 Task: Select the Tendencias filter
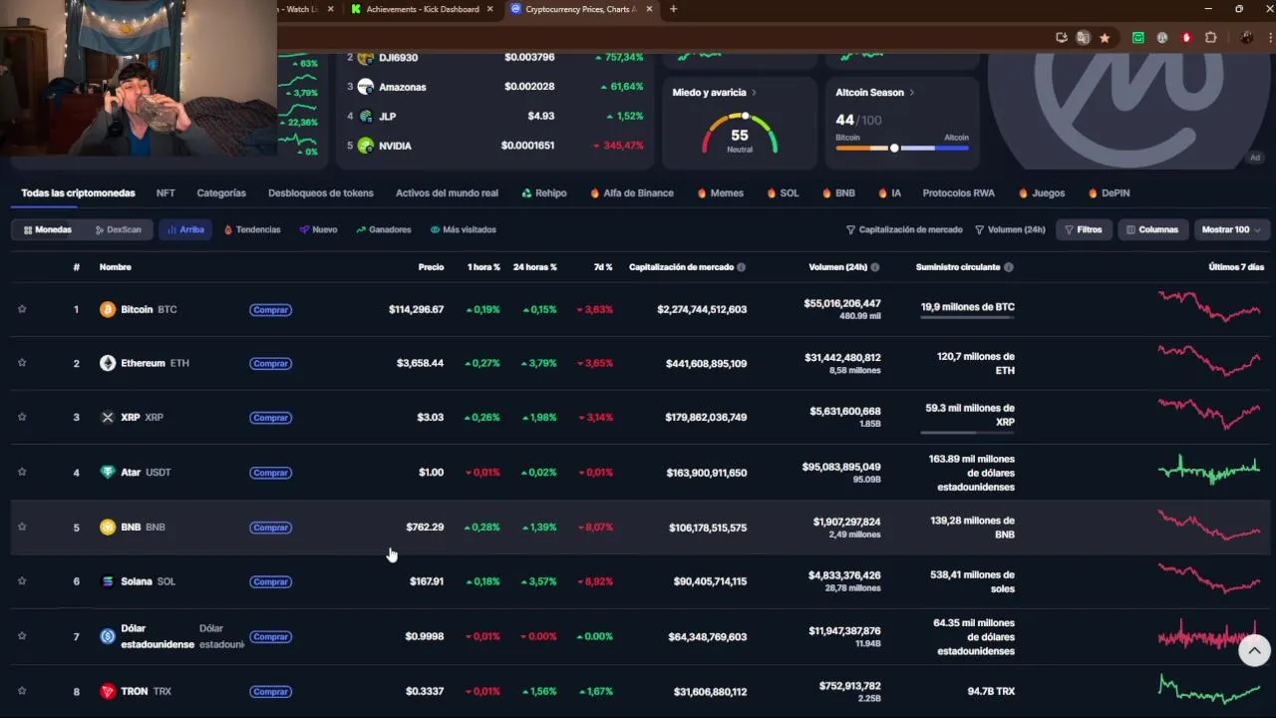pos(252,229)
